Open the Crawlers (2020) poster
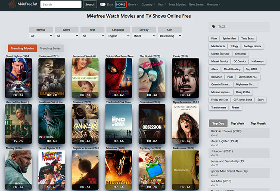The width and height of the screenshot is (280, 191). (85, 124)
